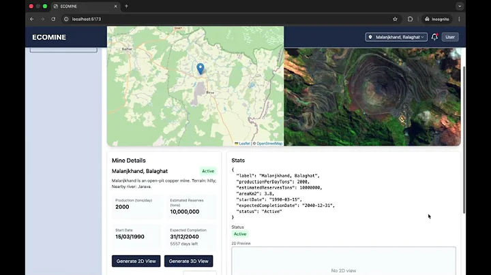
Task: Click the start date 15/03/1990
Action: [130, 237]
